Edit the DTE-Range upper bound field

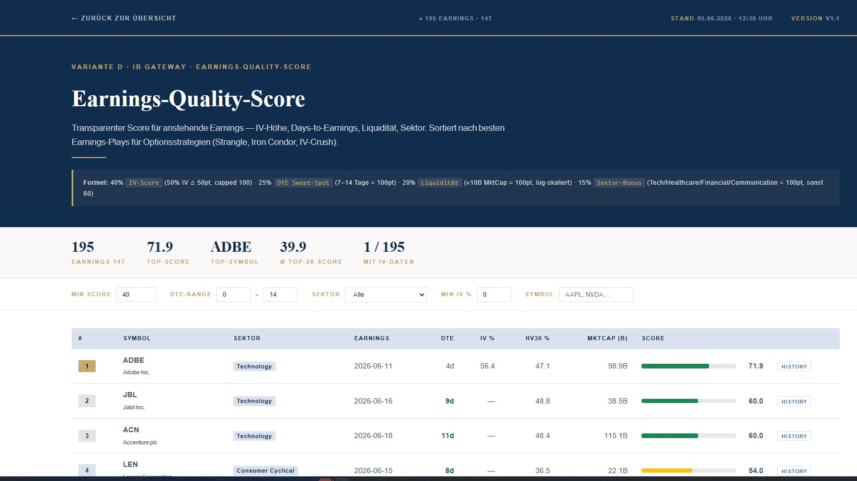280,295
